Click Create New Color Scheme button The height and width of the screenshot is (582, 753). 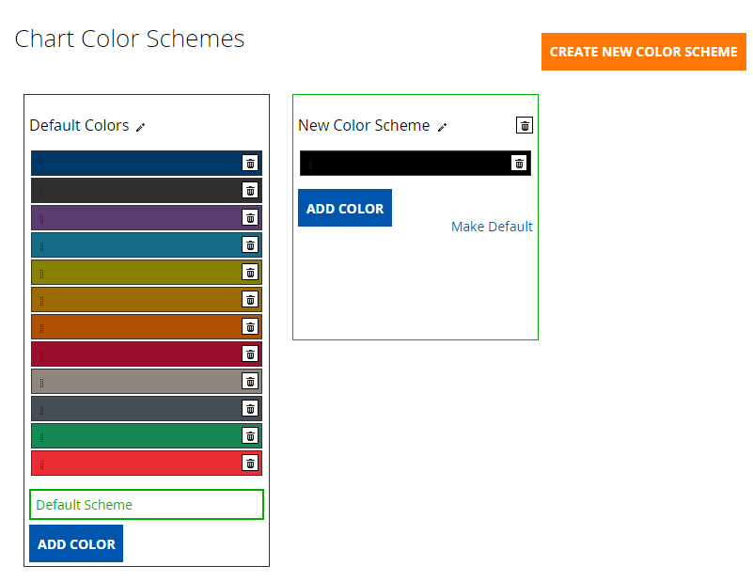pos(643,52)
